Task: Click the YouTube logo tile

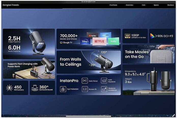Action: click(x=93, y=36)
